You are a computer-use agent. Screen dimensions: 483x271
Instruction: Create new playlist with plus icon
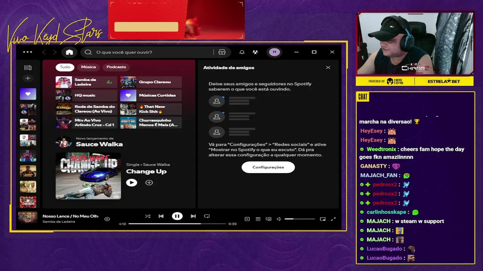point(28,78)
